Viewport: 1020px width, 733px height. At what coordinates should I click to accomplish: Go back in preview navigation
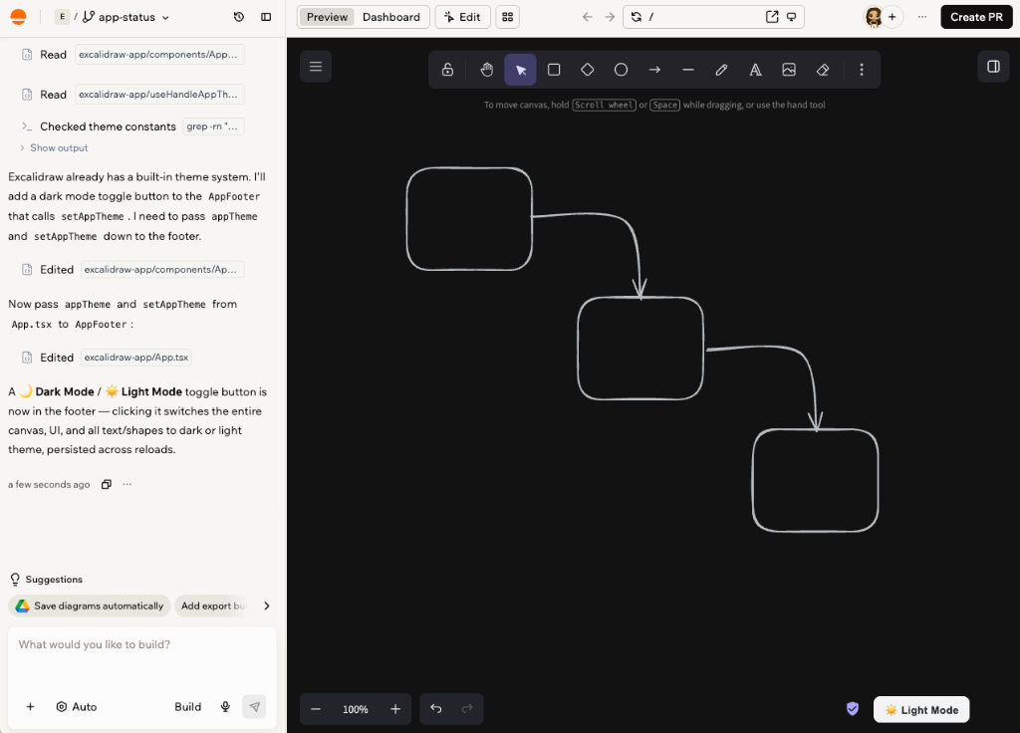588,17
